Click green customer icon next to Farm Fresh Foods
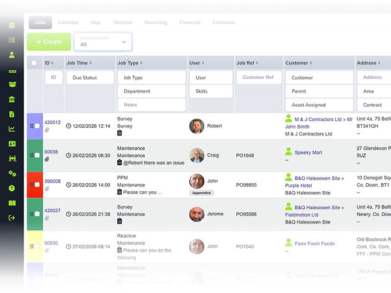The image size is (391, 293). click(289, 242)
